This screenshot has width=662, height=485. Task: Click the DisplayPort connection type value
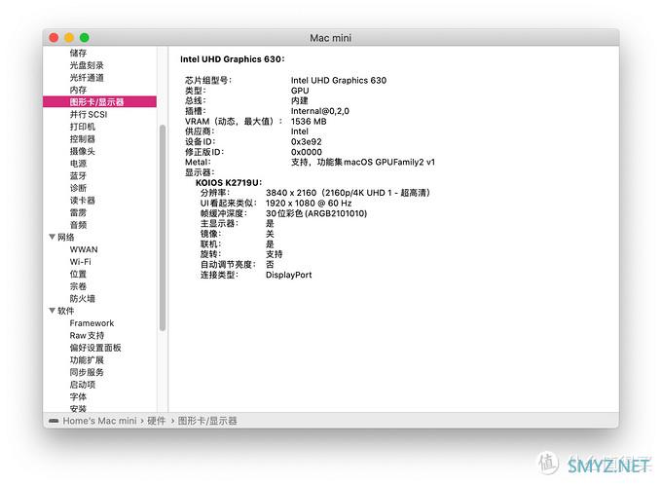[289, 275]
